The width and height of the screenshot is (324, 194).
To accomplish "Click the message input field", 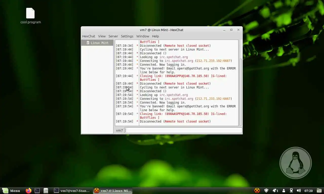I will pos(184,130).
